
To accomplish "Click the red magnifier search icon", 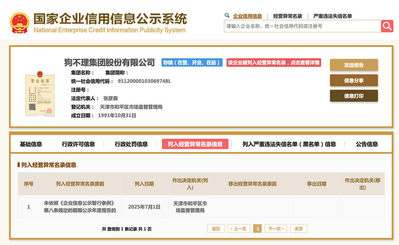I will 386,26.
